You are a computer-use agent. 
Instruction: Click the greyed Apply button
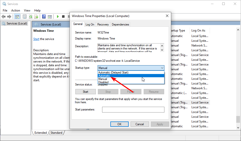tap(160, 124)
